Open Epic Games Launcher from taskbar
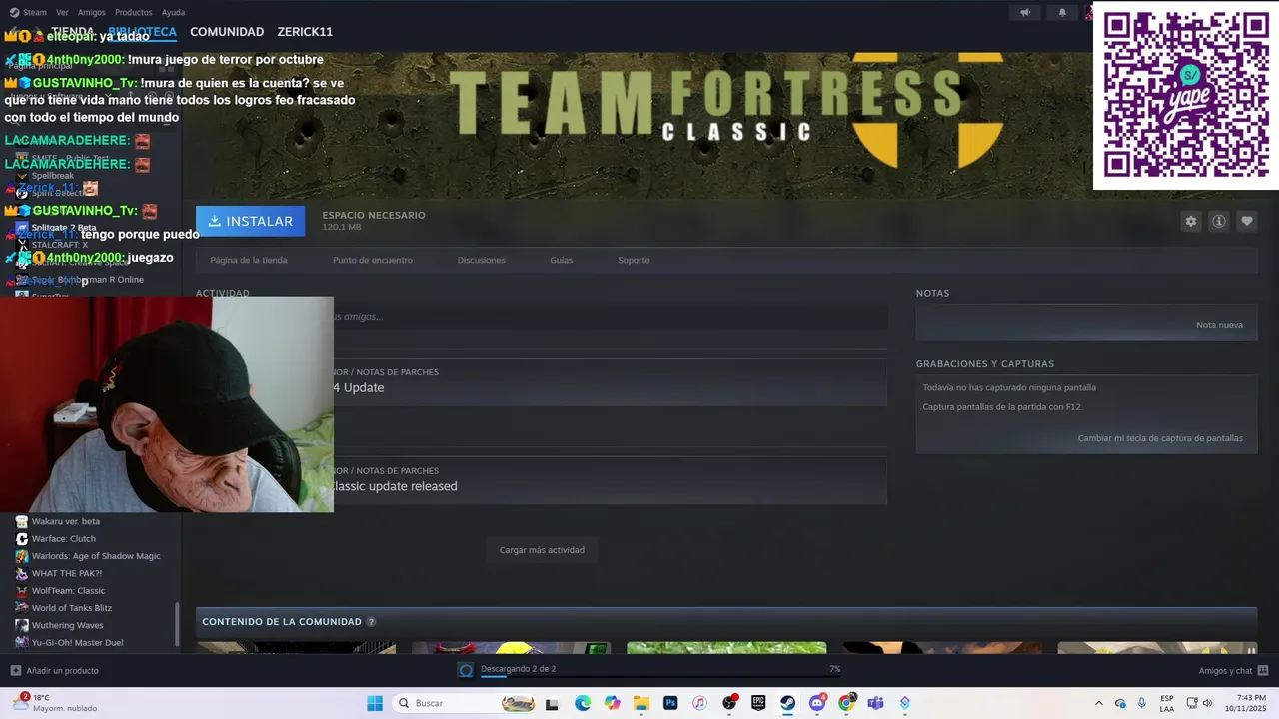 pos(758,703)
